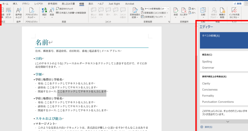Expand the 翻訳 dropdown arrow
The height and width of the screenshot is (131, 248).
click(x=44, y=17)
